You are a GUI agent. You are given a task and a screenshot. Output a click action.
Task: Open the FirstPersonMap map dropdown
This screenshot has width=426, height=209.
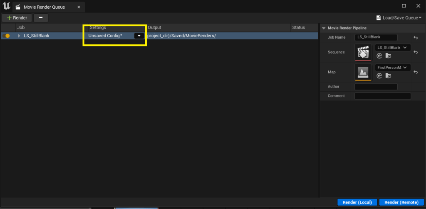tap(393, 68)
